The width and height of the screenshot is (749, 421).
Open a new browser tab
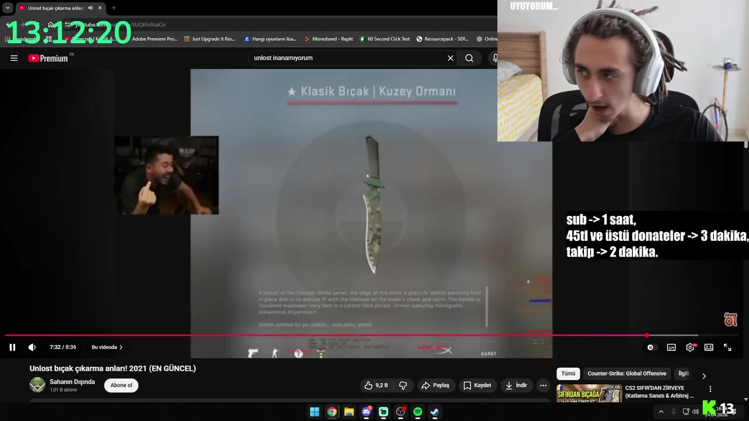point(114,8)
